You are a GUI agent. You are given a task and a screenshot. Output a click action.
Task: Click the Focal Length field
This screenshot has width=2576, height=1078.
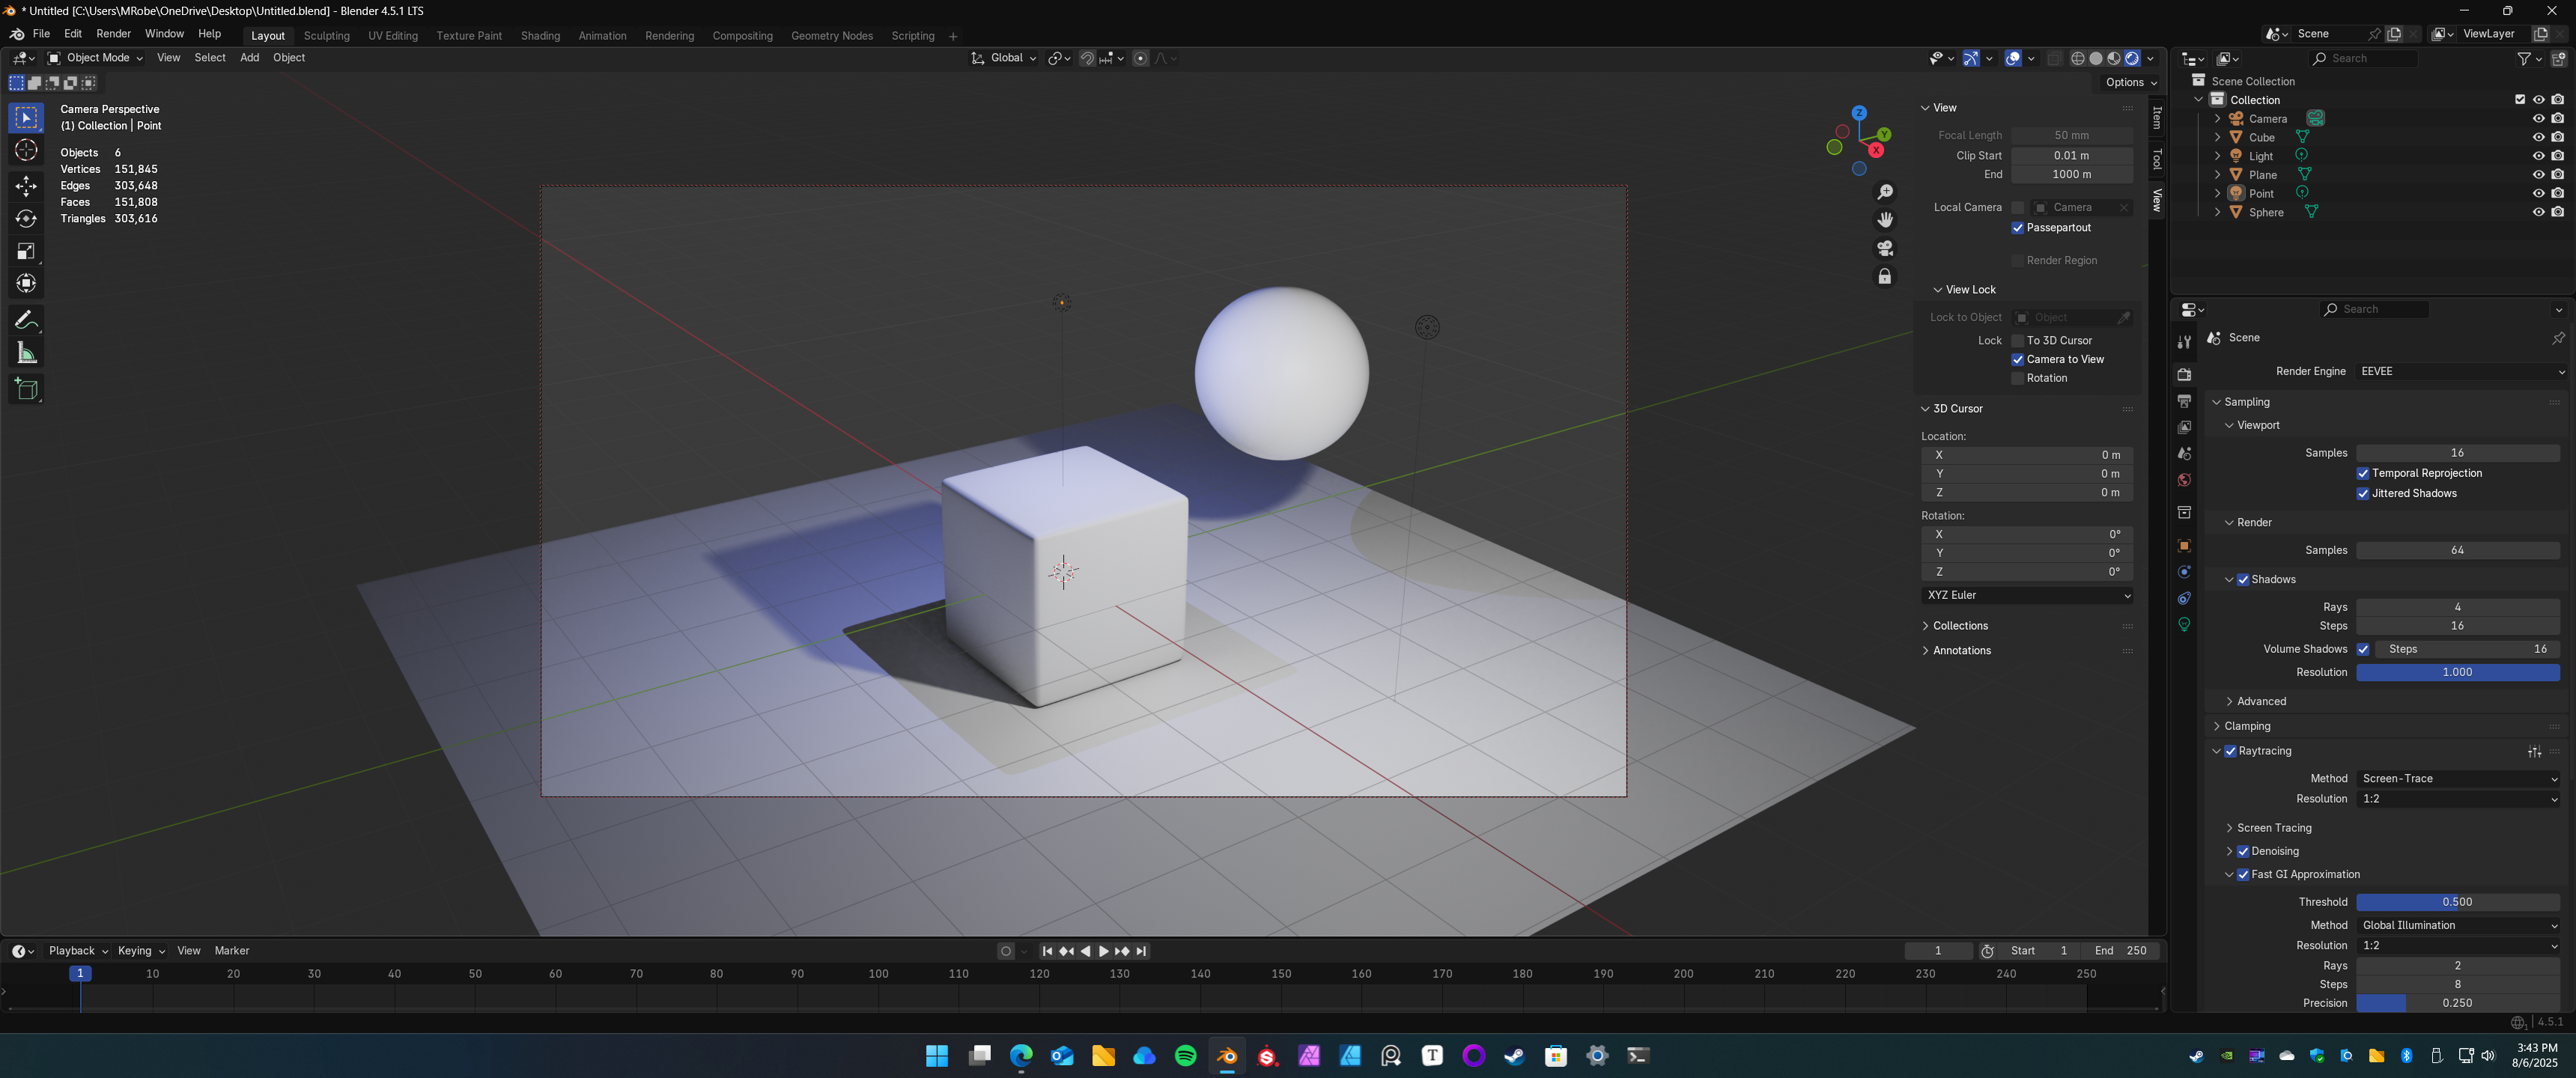click(x=2071, y=135)
